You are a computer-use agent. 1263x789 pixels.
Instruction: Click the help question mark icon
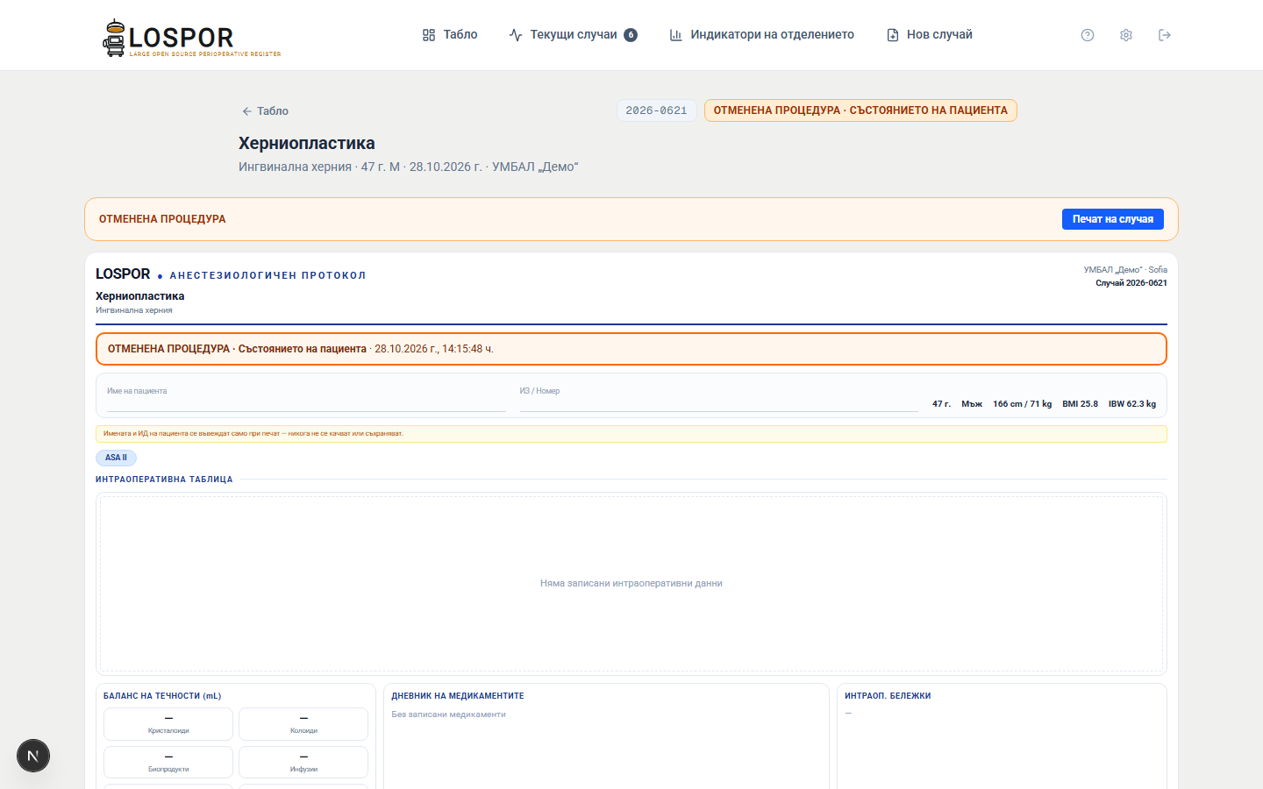coord(1088,35)
